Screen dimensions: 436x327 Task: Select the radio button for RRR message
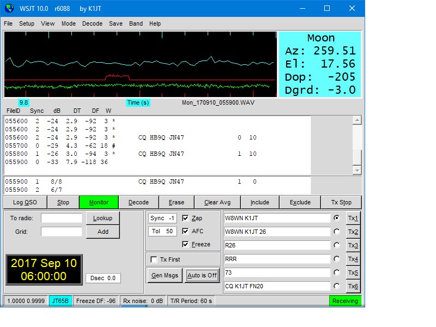pyautogui.click(x=336, y=259)
